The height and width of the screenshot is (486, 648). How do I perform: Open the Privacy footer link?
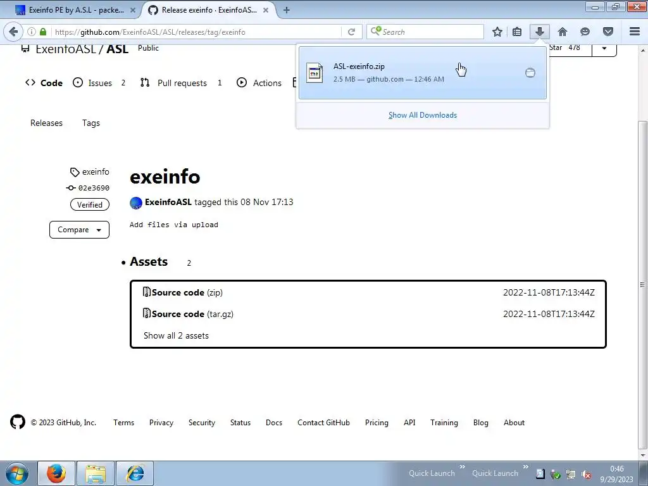[161, 422]
